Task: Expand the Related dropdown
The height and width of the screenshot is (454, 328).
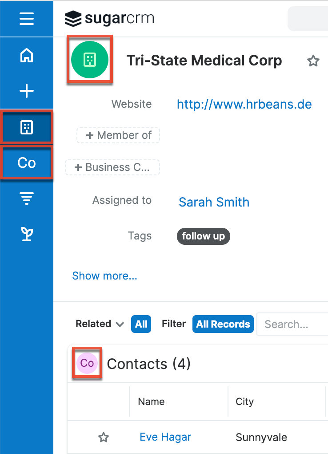Action: 100,324
